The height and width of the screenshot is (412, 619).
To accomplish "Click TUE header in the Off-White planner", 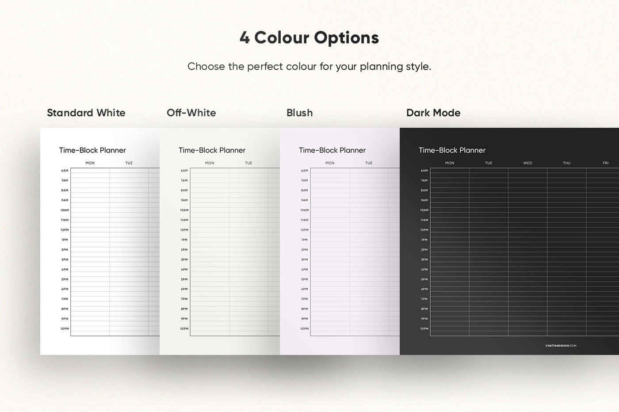I will click(x=248, y=163).
